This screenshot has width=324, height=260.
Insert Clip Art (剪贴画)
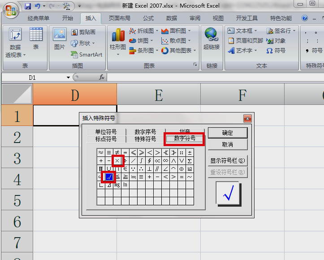(x=83, y=32)
